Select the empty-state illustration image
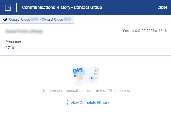Screen dimensions: 171x114 [x=86, y=75]
